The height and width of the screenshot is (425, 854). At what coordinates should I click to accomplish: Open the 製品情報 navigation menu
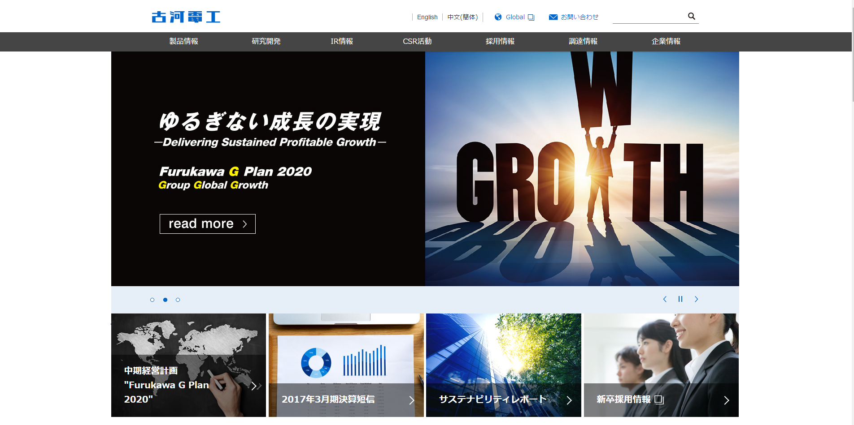pyautogui.click(x=183, y=41)
